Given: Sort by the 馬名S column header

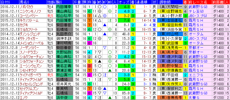Looking at the screenshot, I should [x=33, y=2].
